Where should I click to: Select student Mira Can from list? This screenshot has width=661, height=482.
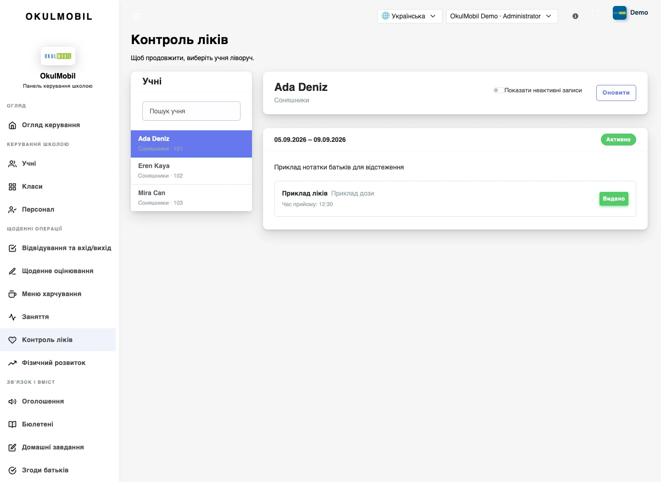191,198
